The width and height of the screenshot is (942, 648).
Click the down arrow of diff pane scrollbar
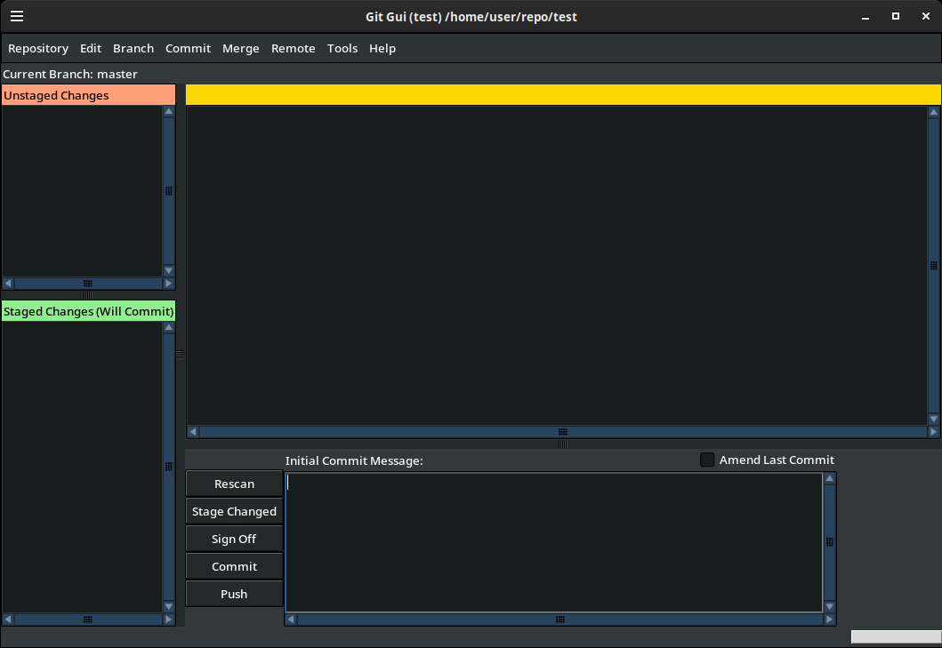[x=934, y=420]
